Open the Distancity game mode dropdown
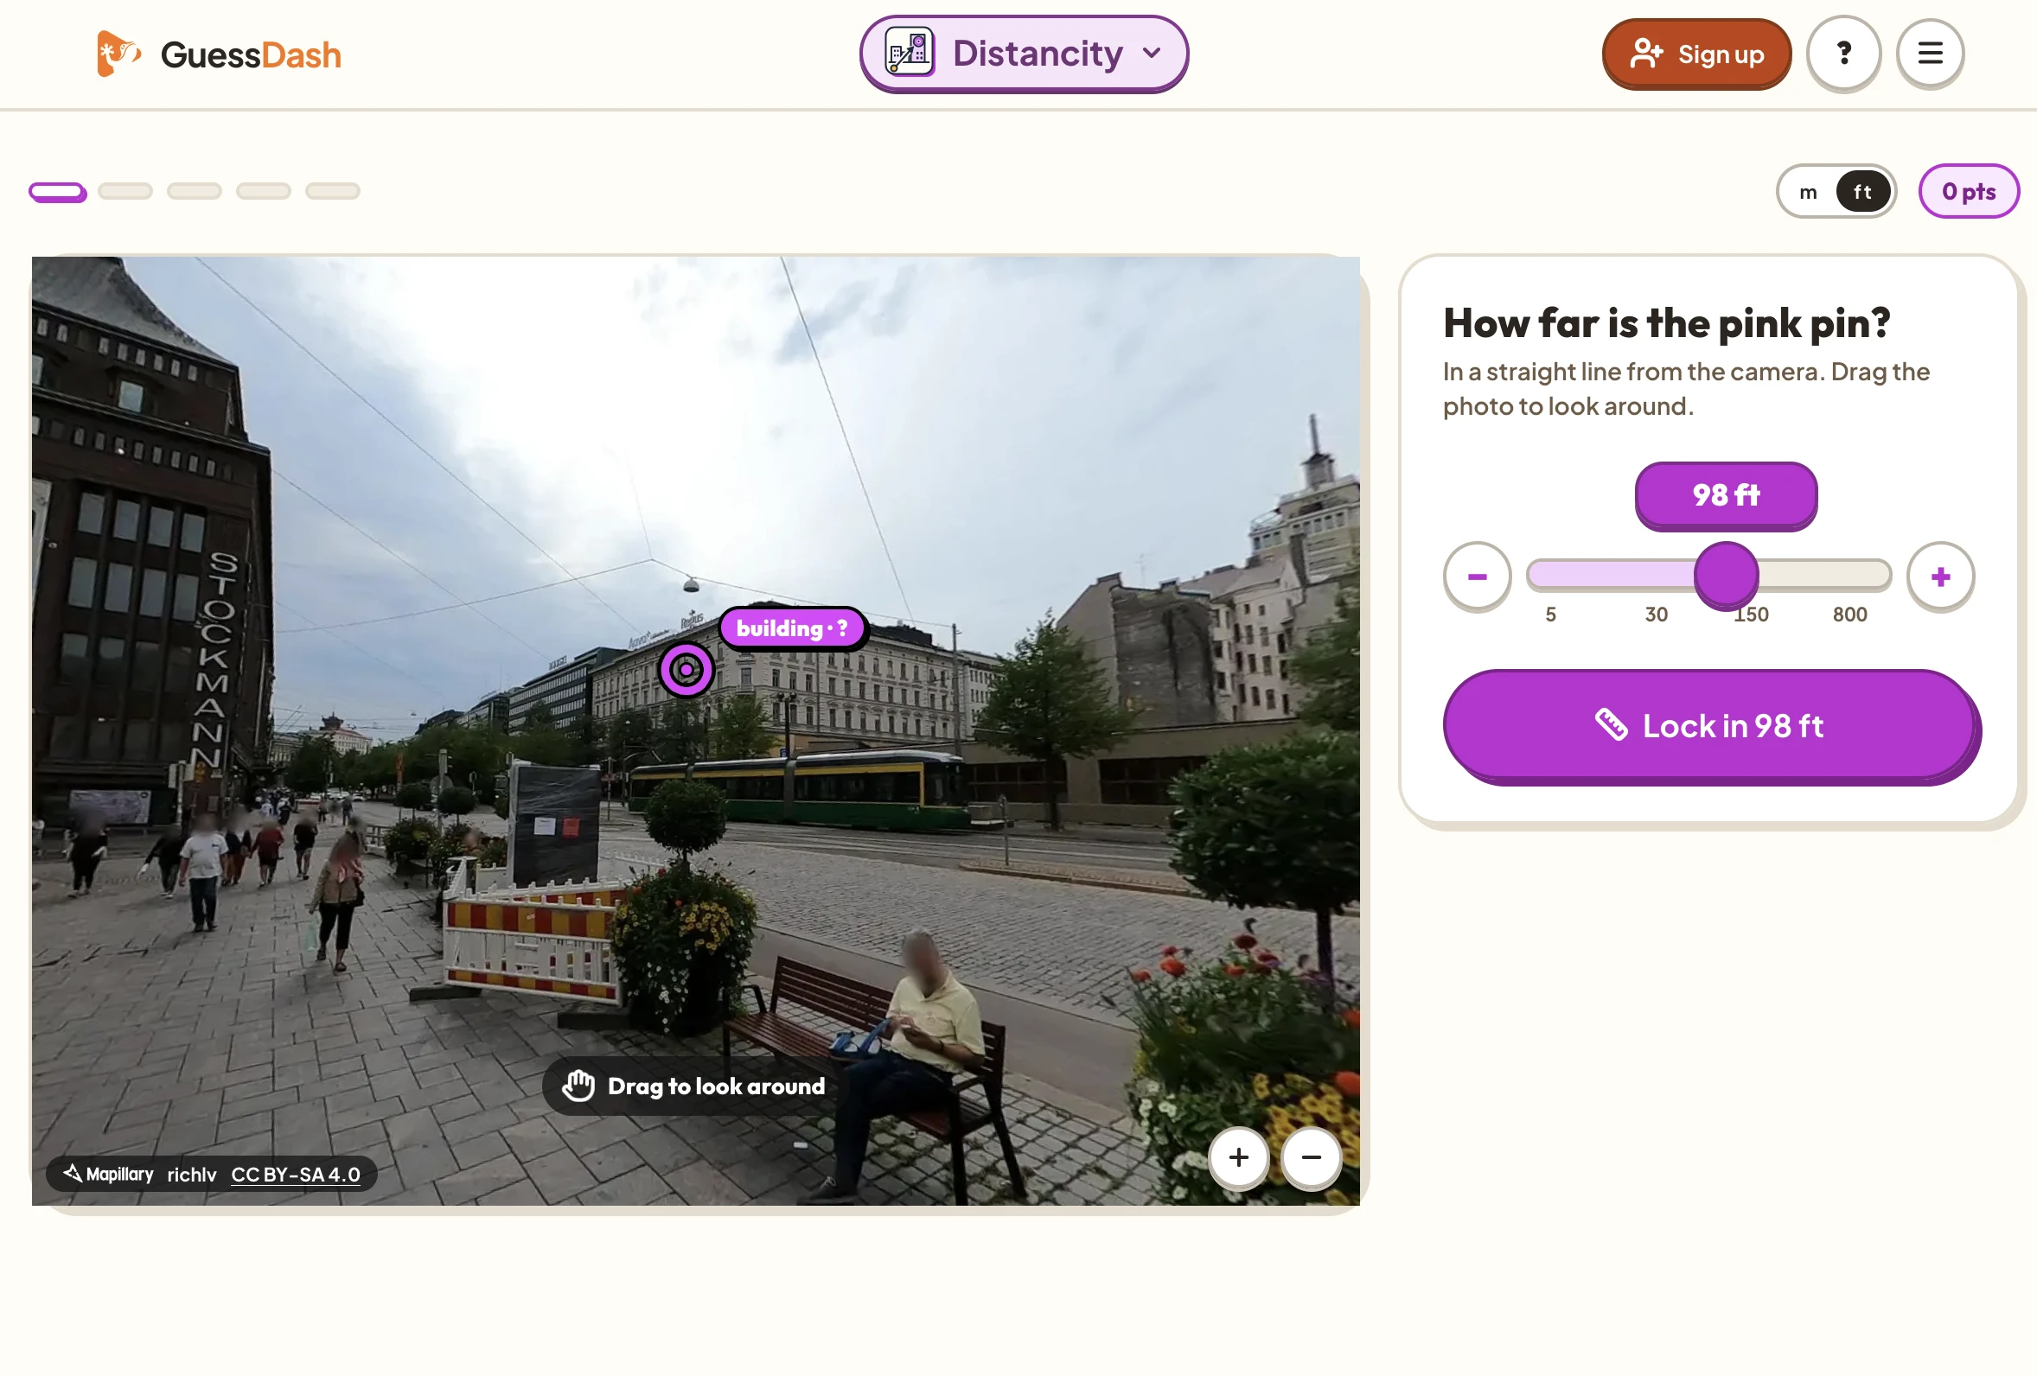 tap(1024, 54)
